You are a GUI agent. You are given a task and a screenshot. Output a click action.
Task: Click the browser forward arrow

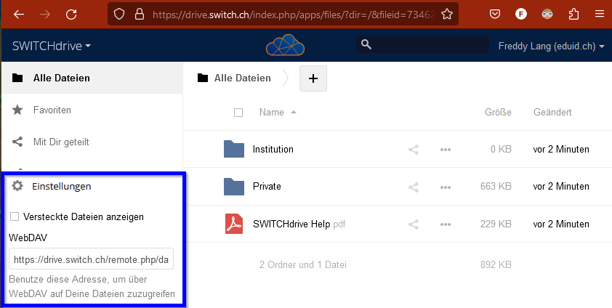pos(45,15)
